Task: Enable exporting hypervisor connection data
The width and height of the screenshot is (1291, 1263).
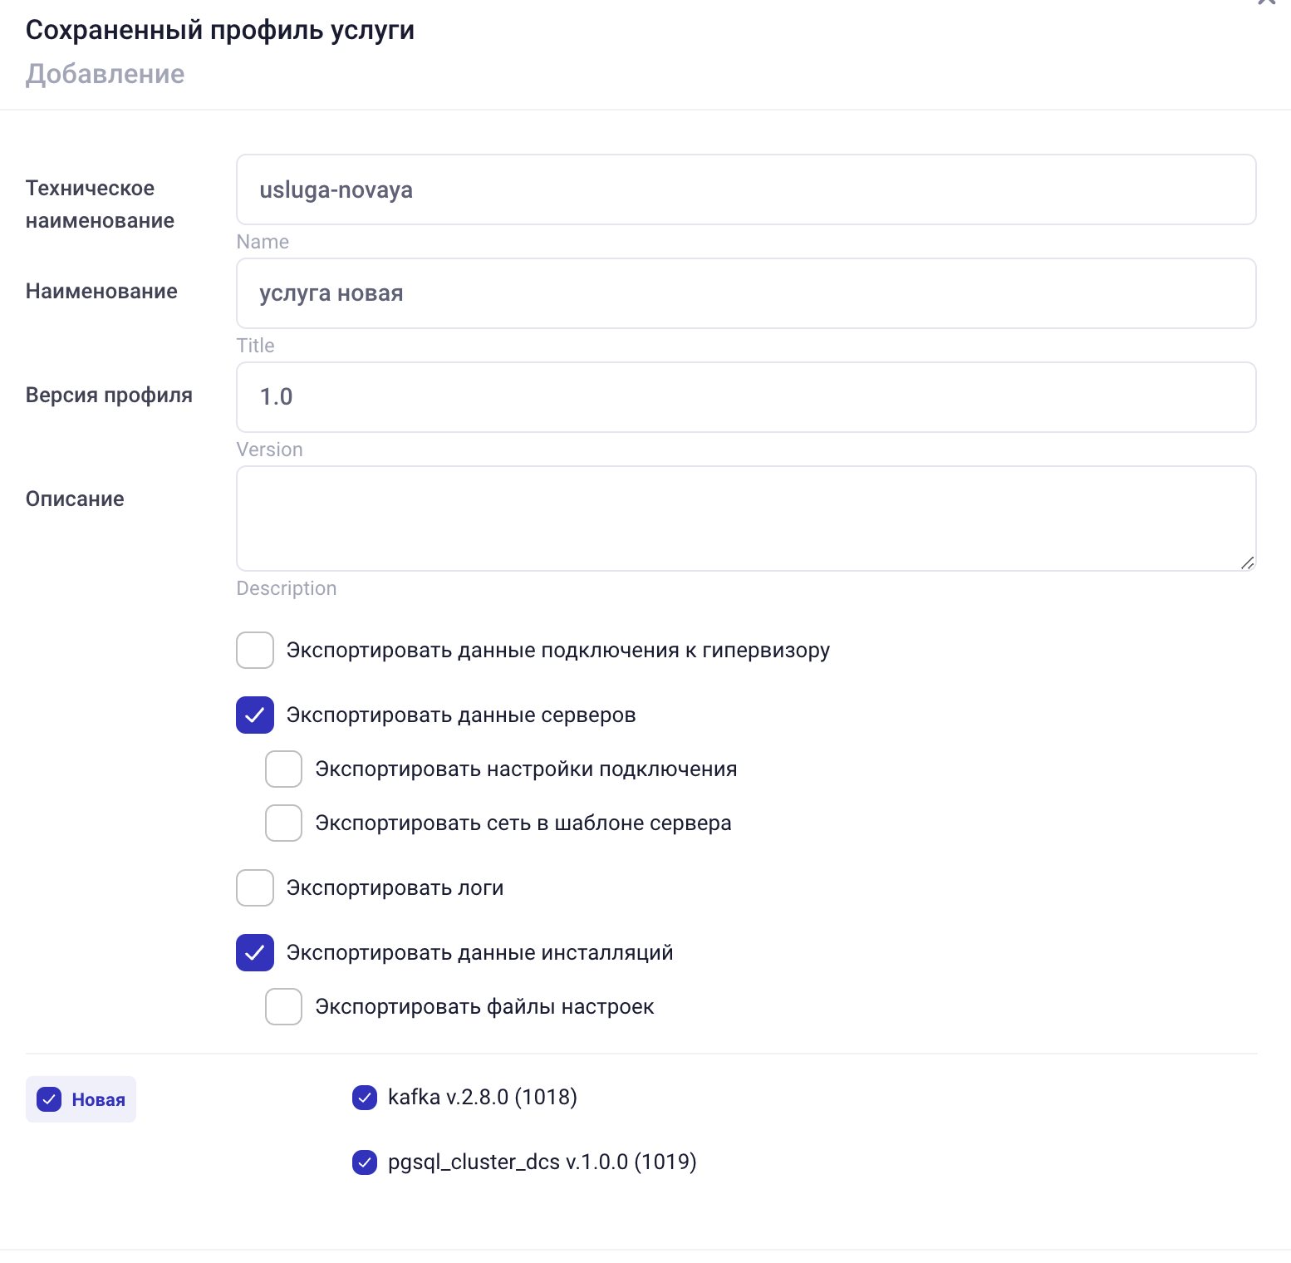Action: pos(255,651)
